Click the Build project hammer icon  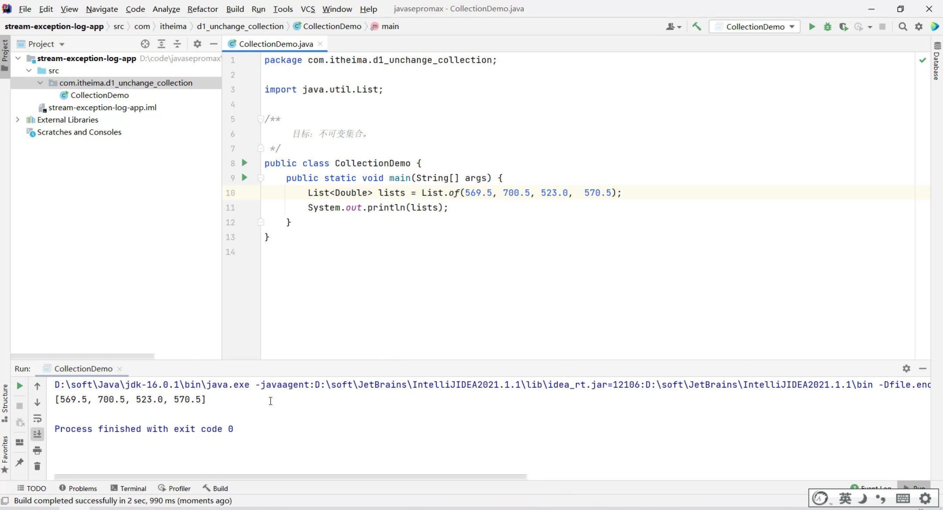pos(697,27)
